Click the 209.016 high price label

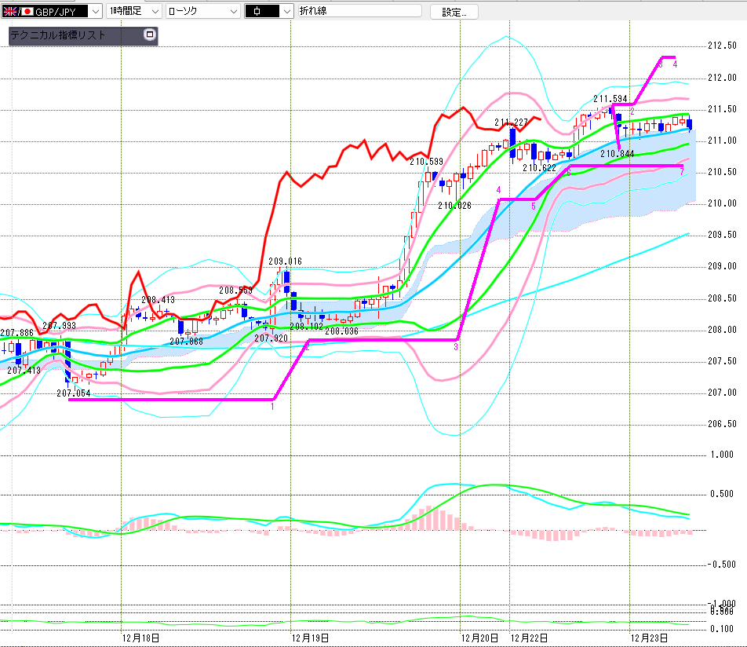point(285,261)
